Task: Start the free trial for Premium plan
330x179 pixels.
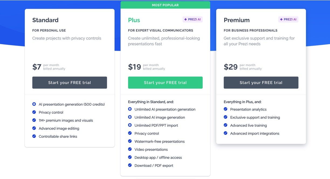Action: (x=261, y=82)
